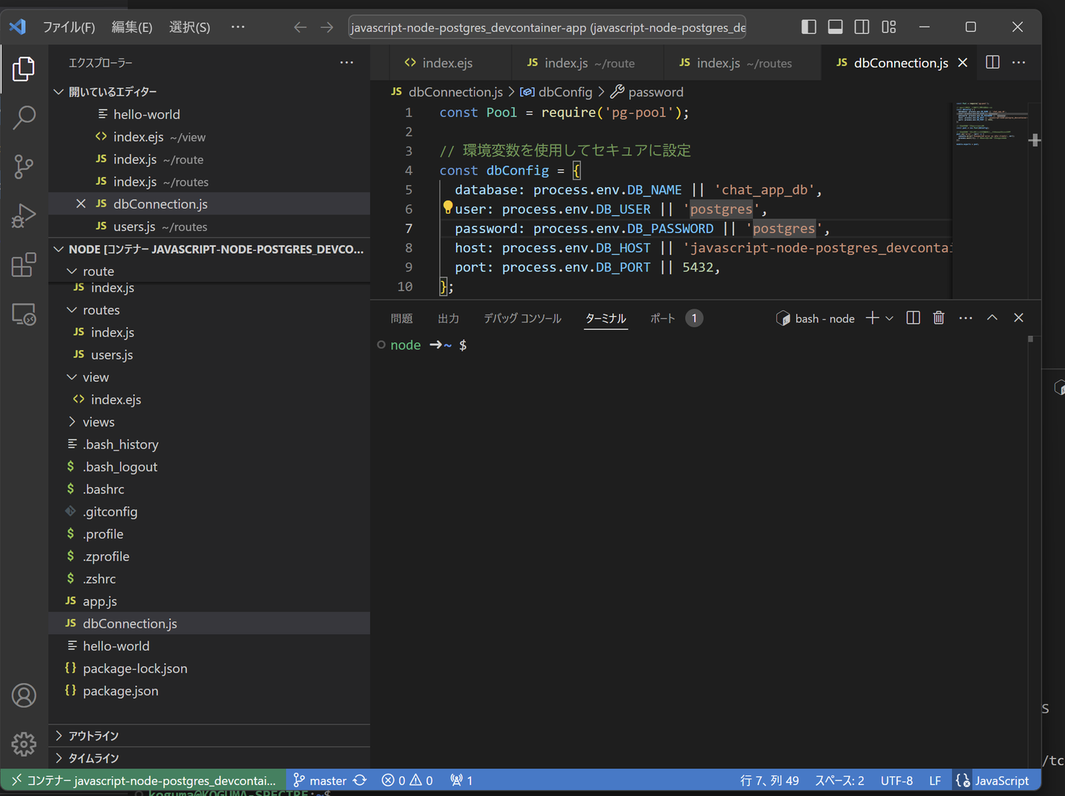Open the Extensions view

point(24,265)
